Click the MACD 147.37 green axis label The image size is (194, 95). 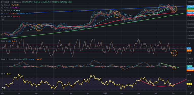click(189, 66)
